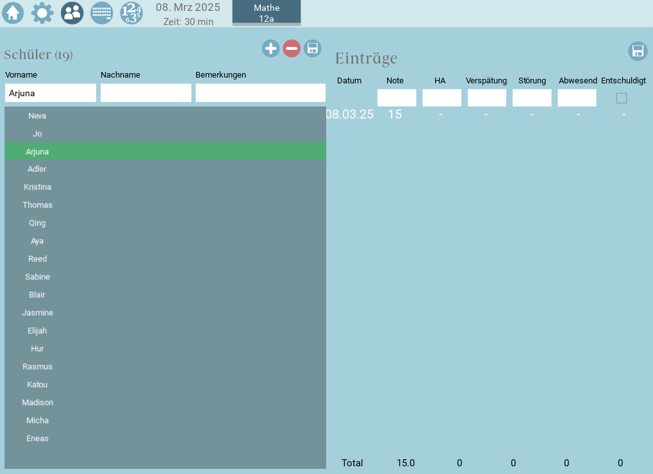
Task: Open settings via the gear icon
Action: 42,13
